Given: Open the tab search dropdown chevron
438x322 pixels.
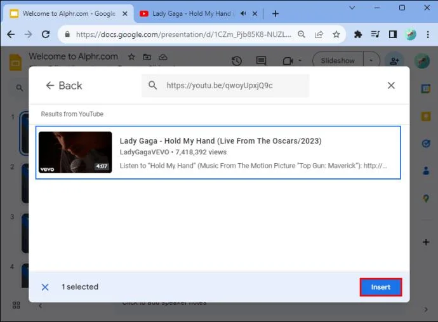Looking at the screenshot, I should (x=352, y=8).
